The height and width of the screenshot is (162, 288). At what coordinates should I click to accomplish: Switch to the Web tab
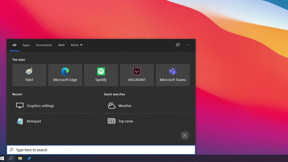[x=61, y=45]
